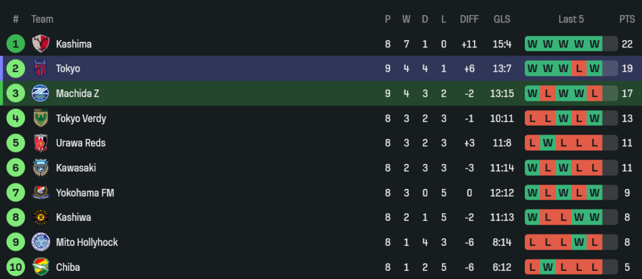
Task: Sort table by PTS column header
Action: pos(627,19)
